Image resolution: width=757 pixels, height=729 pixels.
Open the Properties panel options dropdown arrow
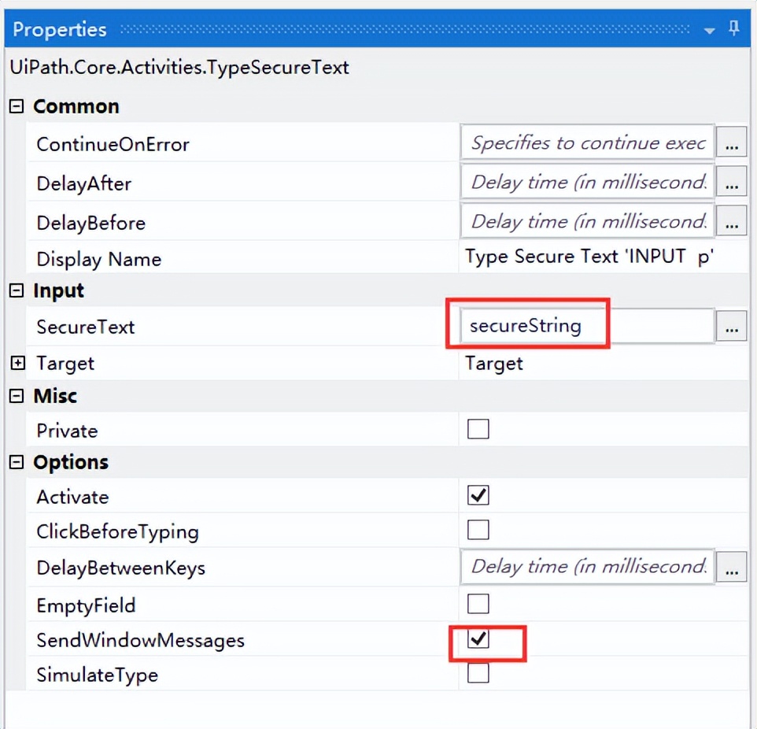[x=710, y=31]
